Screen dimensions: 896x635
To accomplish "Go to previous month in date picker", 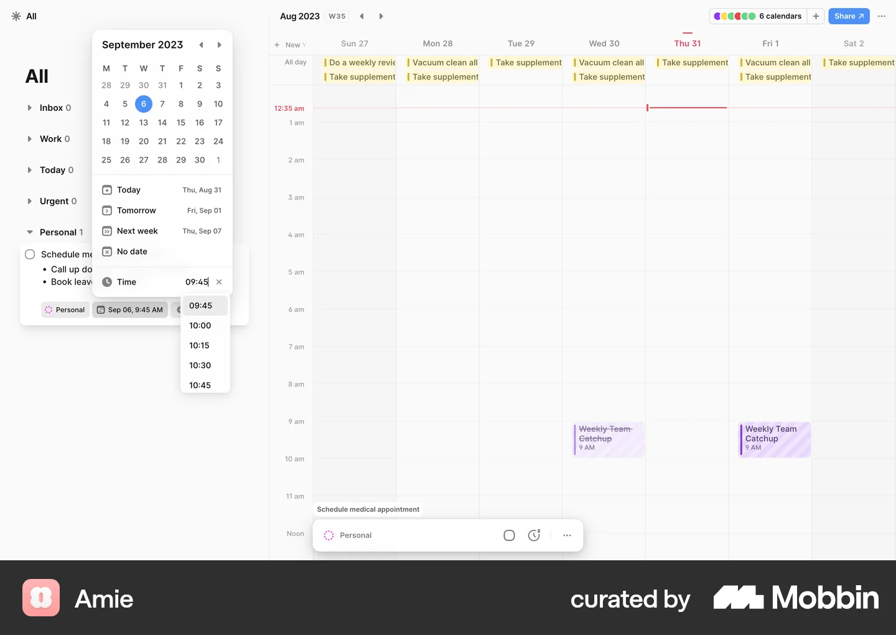I will [x=201, y=45].
